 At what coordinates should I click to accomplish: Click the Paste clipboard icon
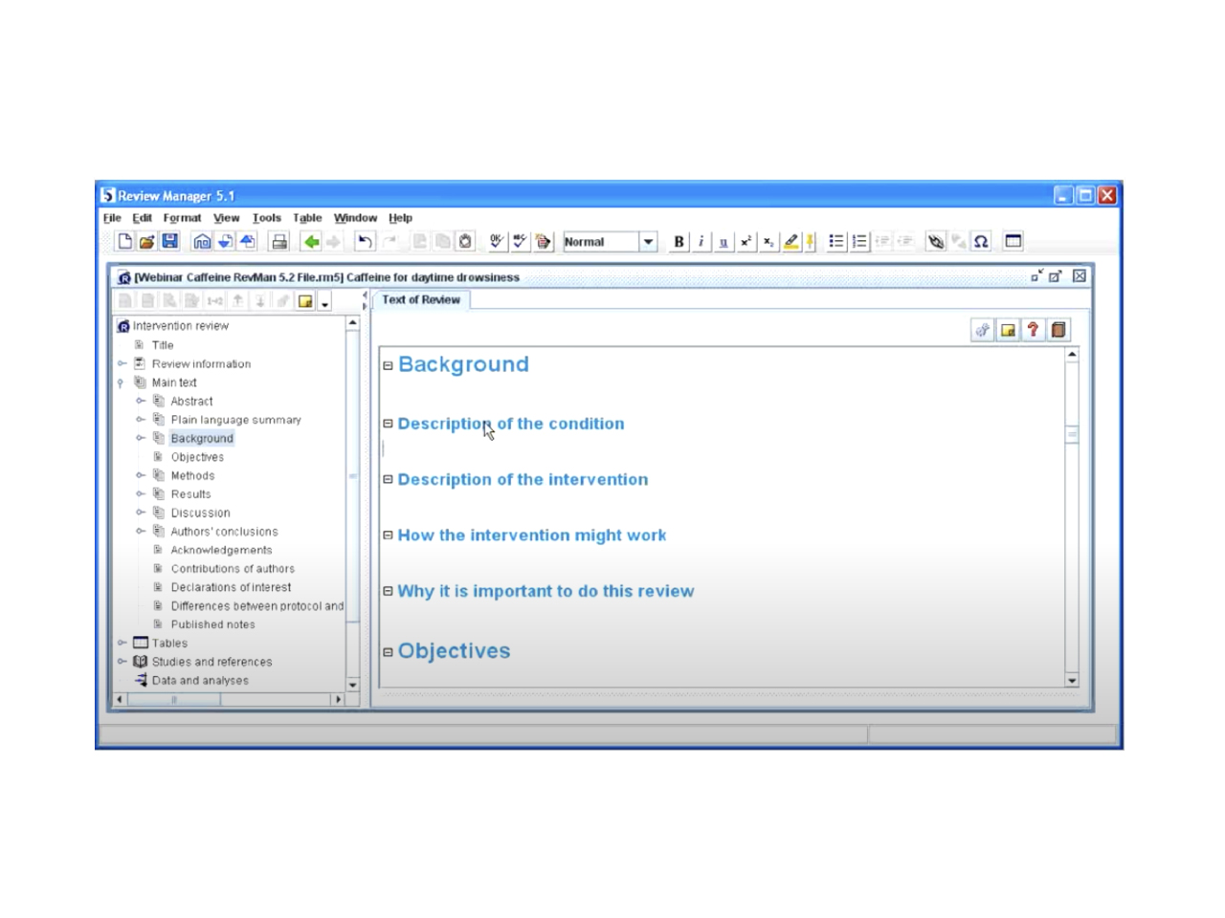465,242
